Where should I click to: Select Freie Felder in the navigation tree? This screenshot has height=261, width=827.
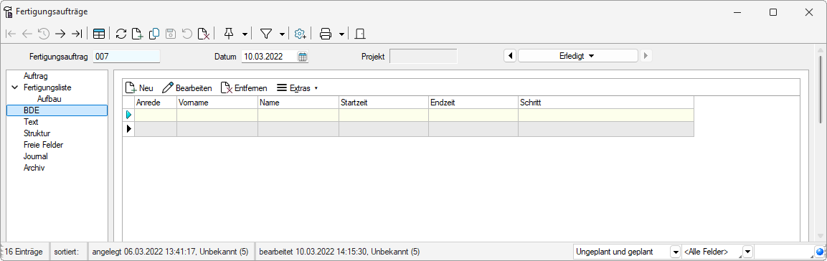coord(43,145)
